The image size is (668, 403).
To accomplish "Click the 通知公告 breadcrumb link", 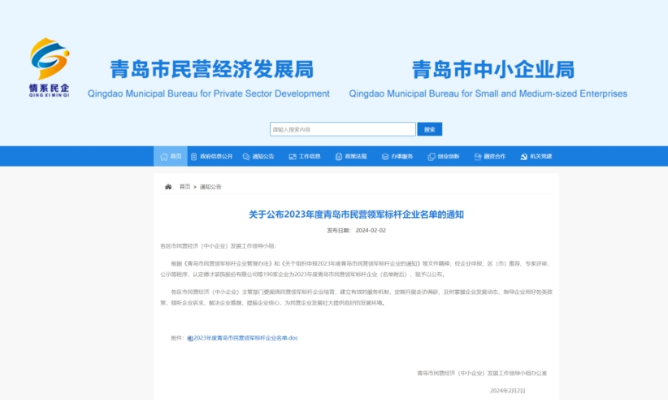I will 210,187.
